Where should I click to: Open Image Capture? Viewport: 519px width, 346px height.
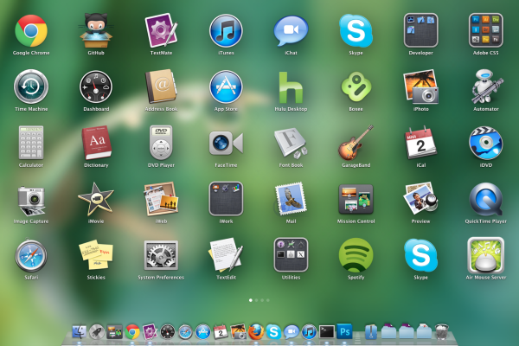[x=31, y=200]
